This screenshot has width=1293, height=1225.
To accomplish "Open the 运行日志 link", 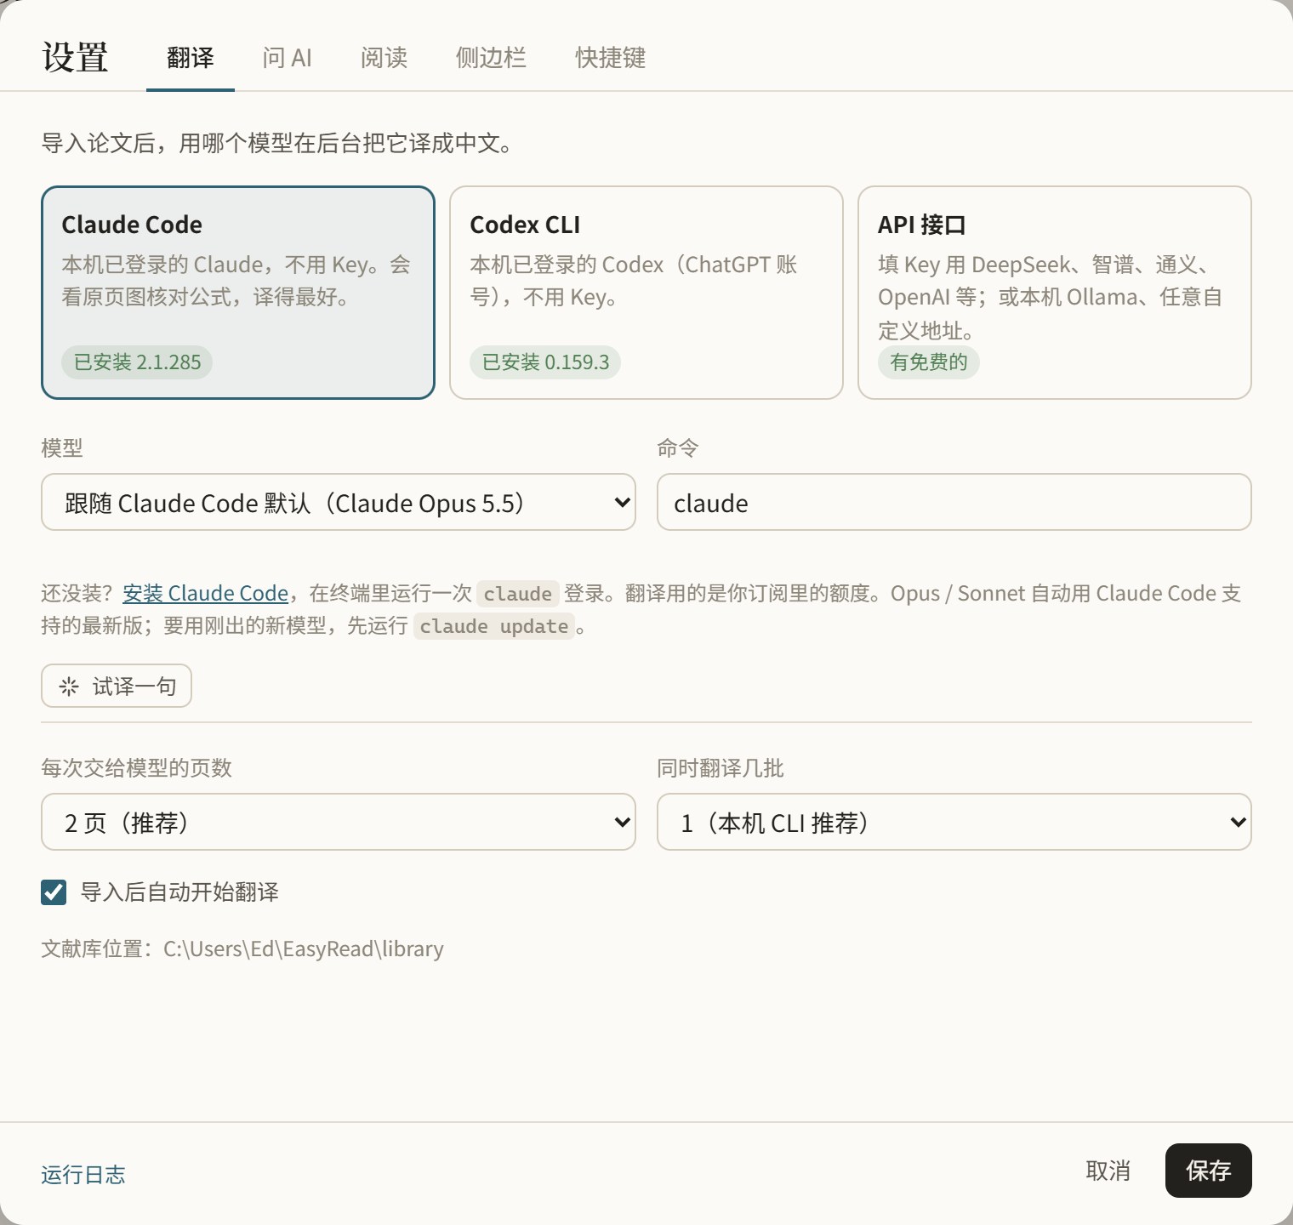I will point(83,1175).
